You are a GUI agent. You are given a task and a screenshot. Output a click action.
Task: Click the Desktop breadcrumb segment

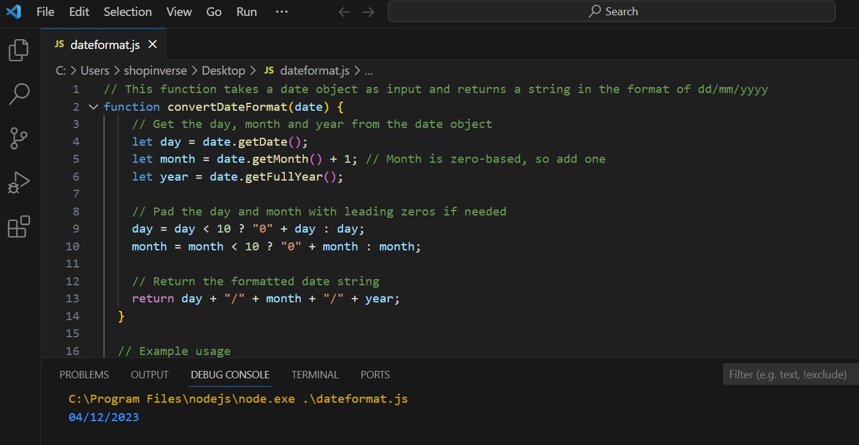pyautogui.click(x=224, y=70)
